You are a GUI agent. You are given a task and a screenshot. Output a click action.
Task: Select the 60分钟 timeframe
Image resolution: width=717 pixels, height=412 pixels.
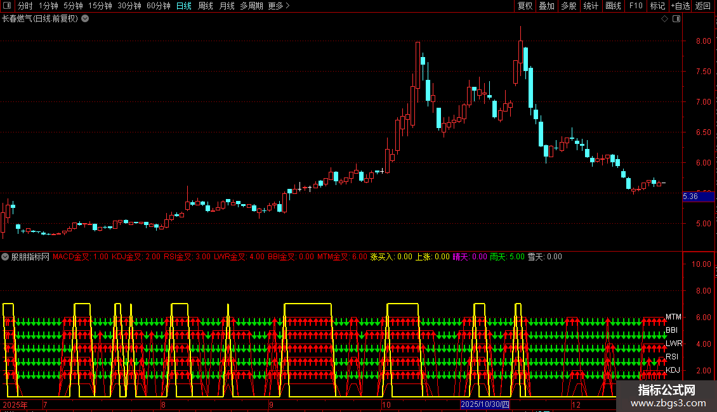point(159,6)
